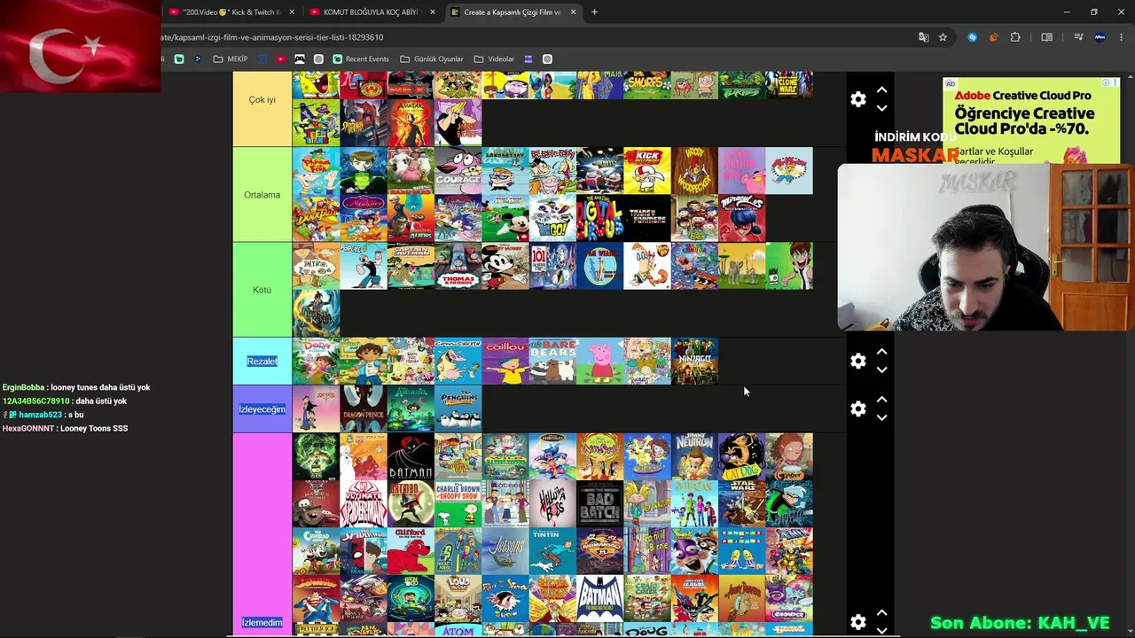
Task: Open settings gear for İzleyeceğim tier
Action: click(x=857, y=408)
